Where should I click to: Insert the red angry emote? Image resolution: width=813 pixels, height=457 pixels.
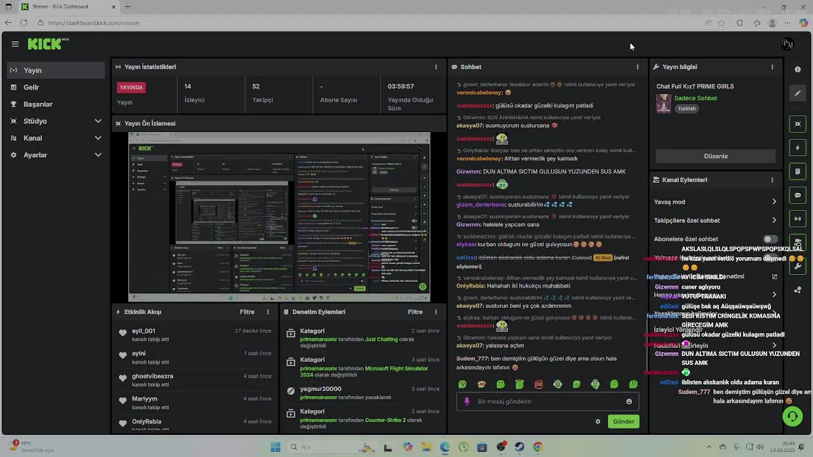tap(539, 384)
